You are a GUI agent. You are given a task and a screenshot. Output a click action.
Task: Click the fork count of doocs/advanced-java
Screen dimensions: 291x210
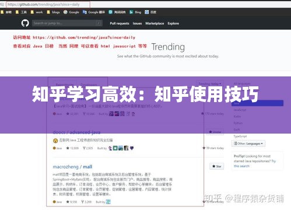pyautogui.click(x=88, y=148)
